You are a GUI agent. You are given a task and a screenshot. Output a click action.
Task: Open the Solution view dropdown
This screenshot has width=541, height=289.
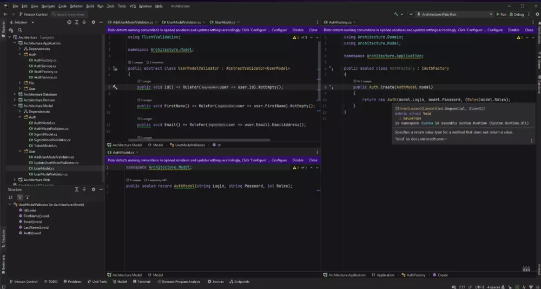(x=33, y=22)
